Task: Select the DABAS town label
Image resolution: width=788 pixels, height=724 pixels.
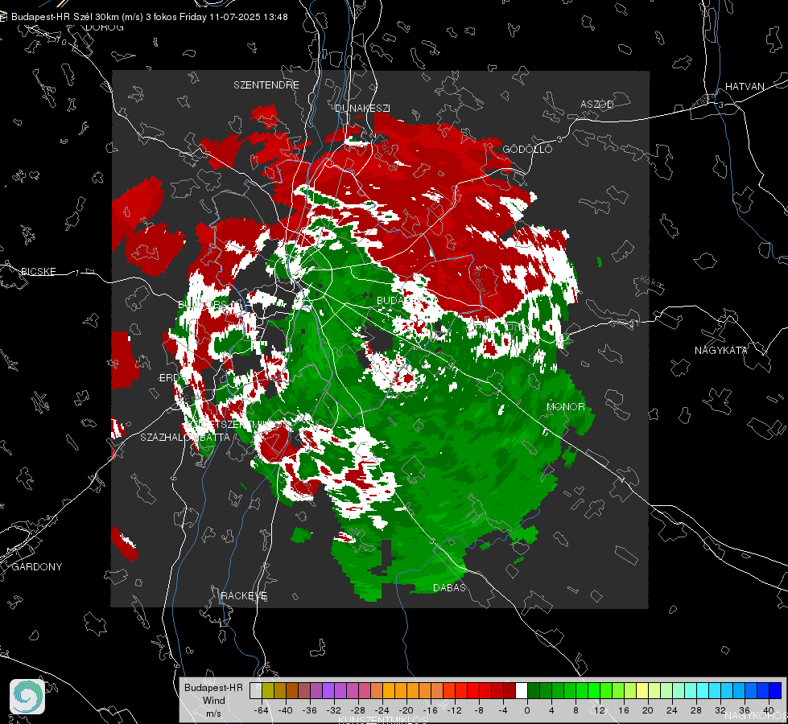Action: [x=449, y=588]
